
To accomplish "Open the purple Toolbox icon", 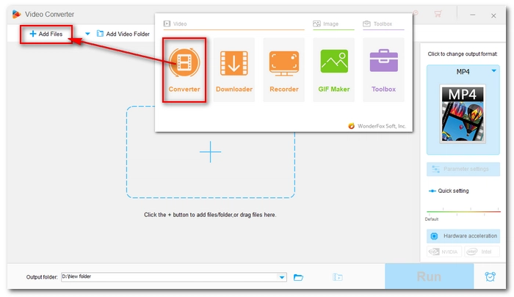I will [383, 70].
